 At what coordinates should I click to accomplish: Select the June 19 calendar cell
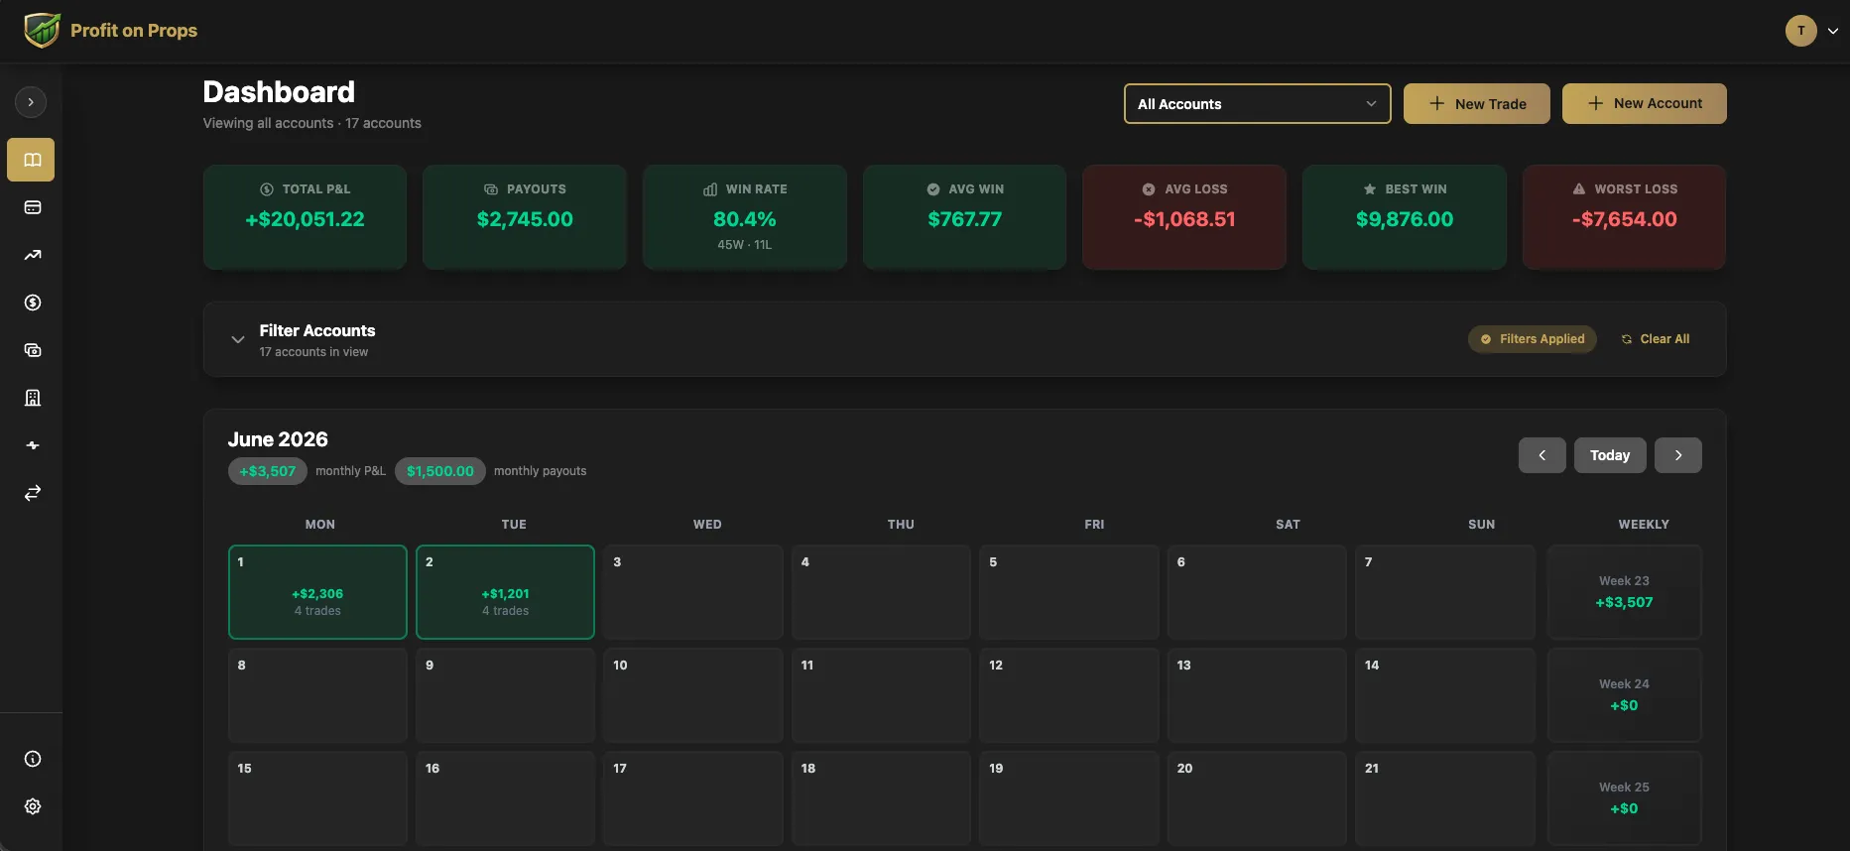(x=1068, y=798)
